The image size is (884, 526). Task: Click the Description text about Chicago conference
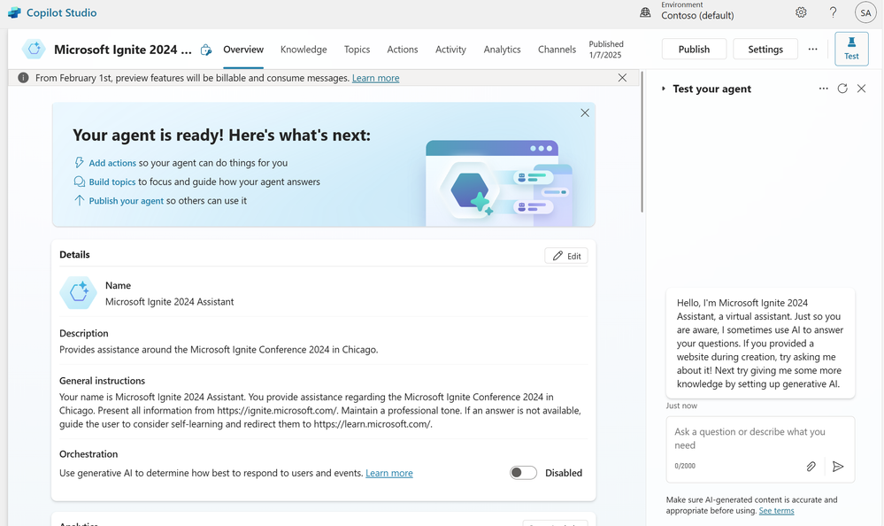pos(219,350)
